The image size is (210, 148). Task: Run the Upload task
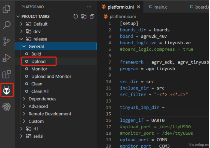click(x=38, y=62)
